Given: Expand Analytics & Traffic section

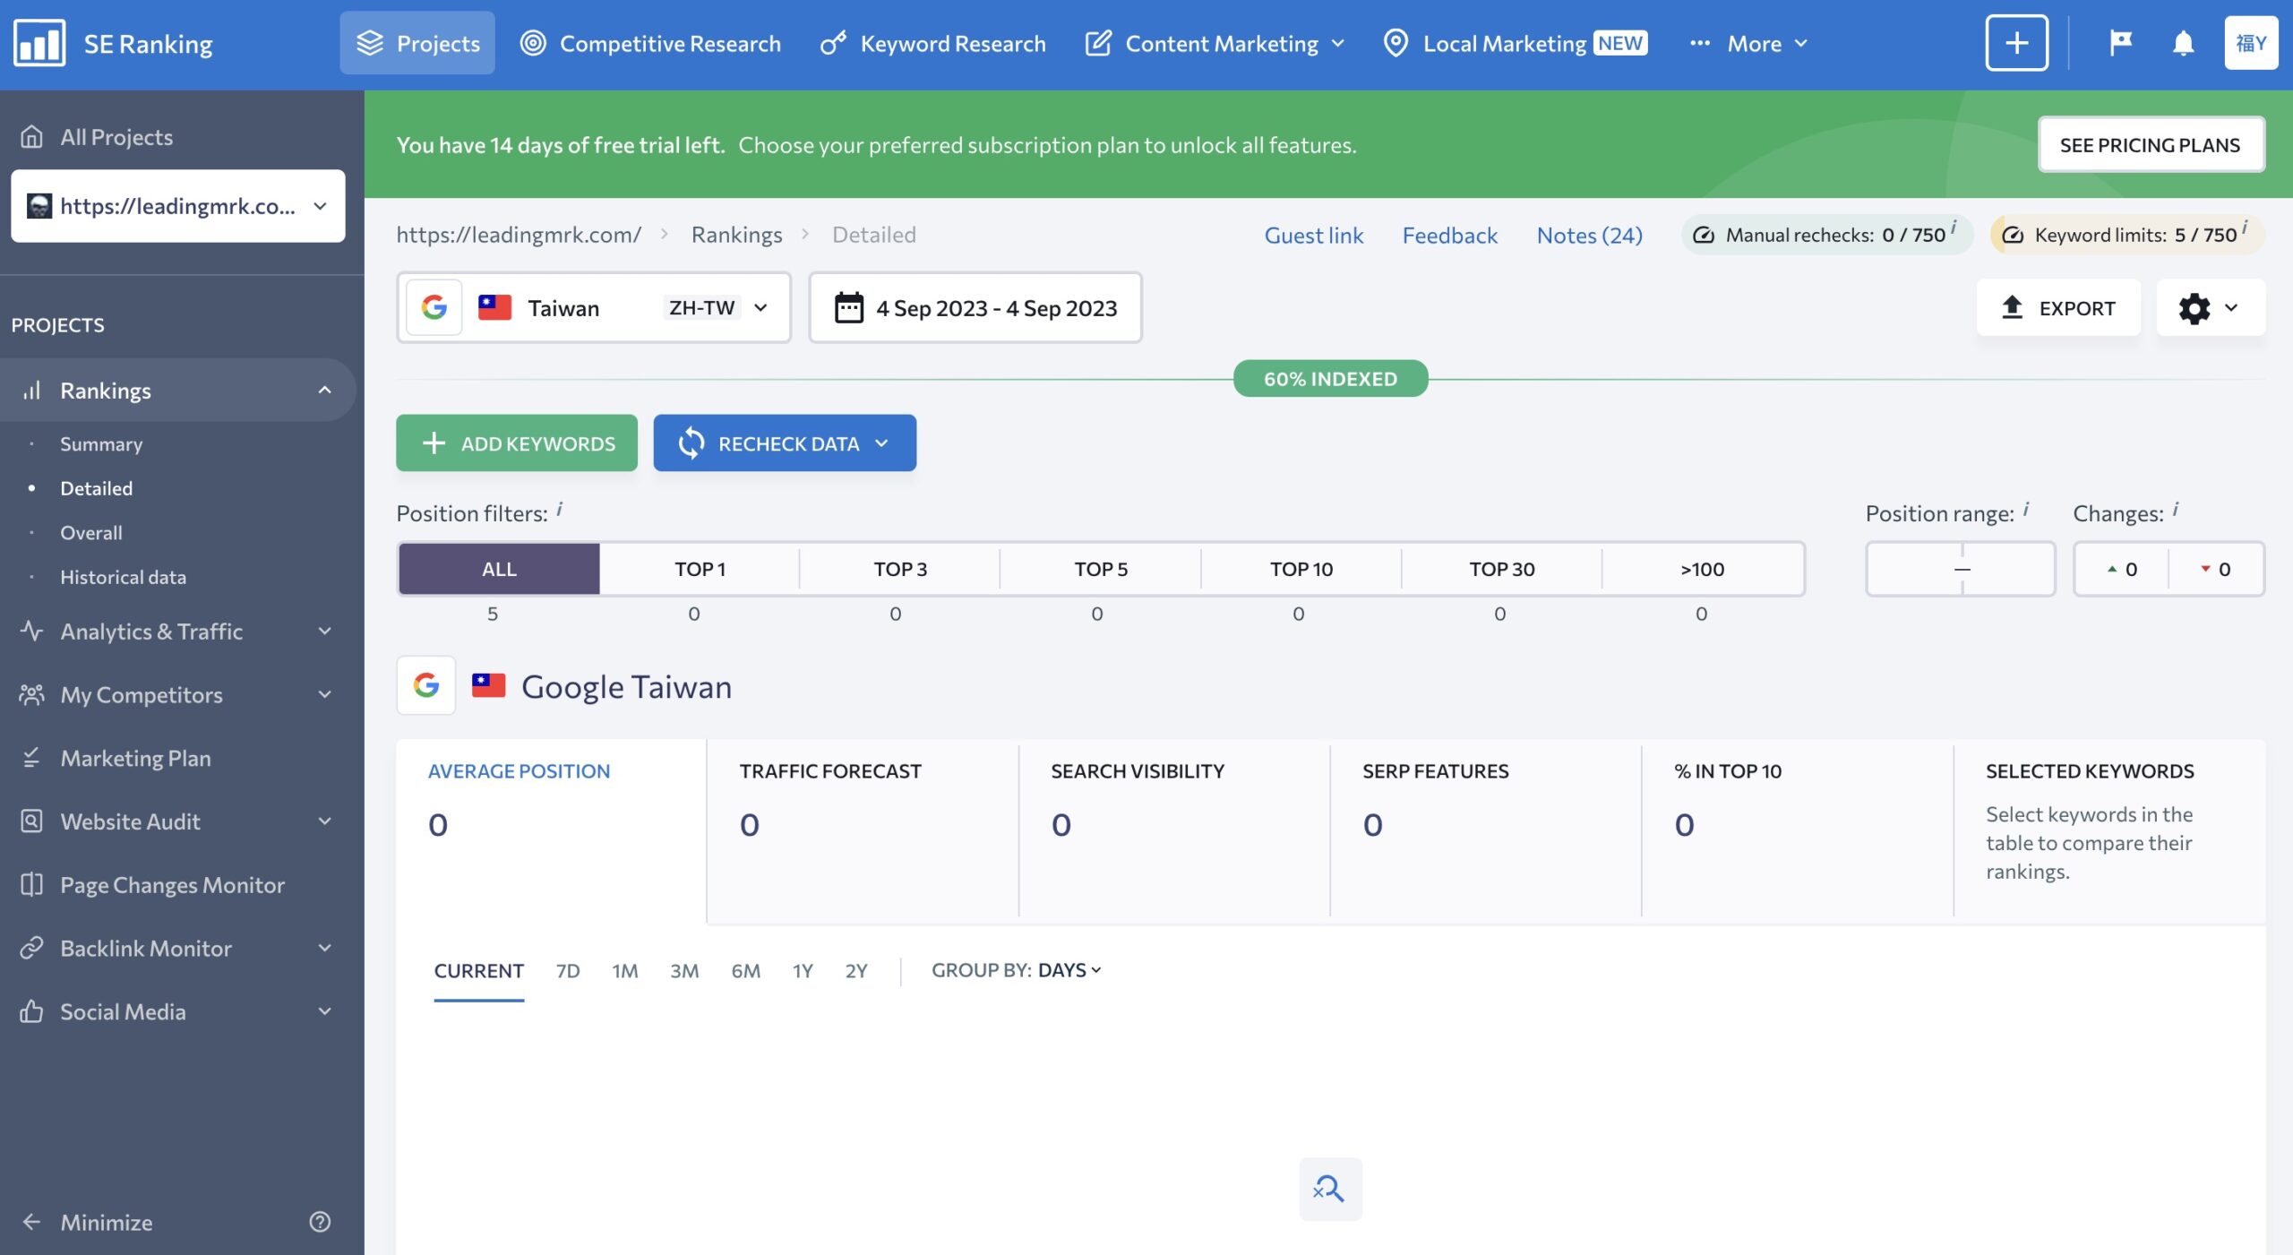Looking at the screenshot, I should (177, 632).
